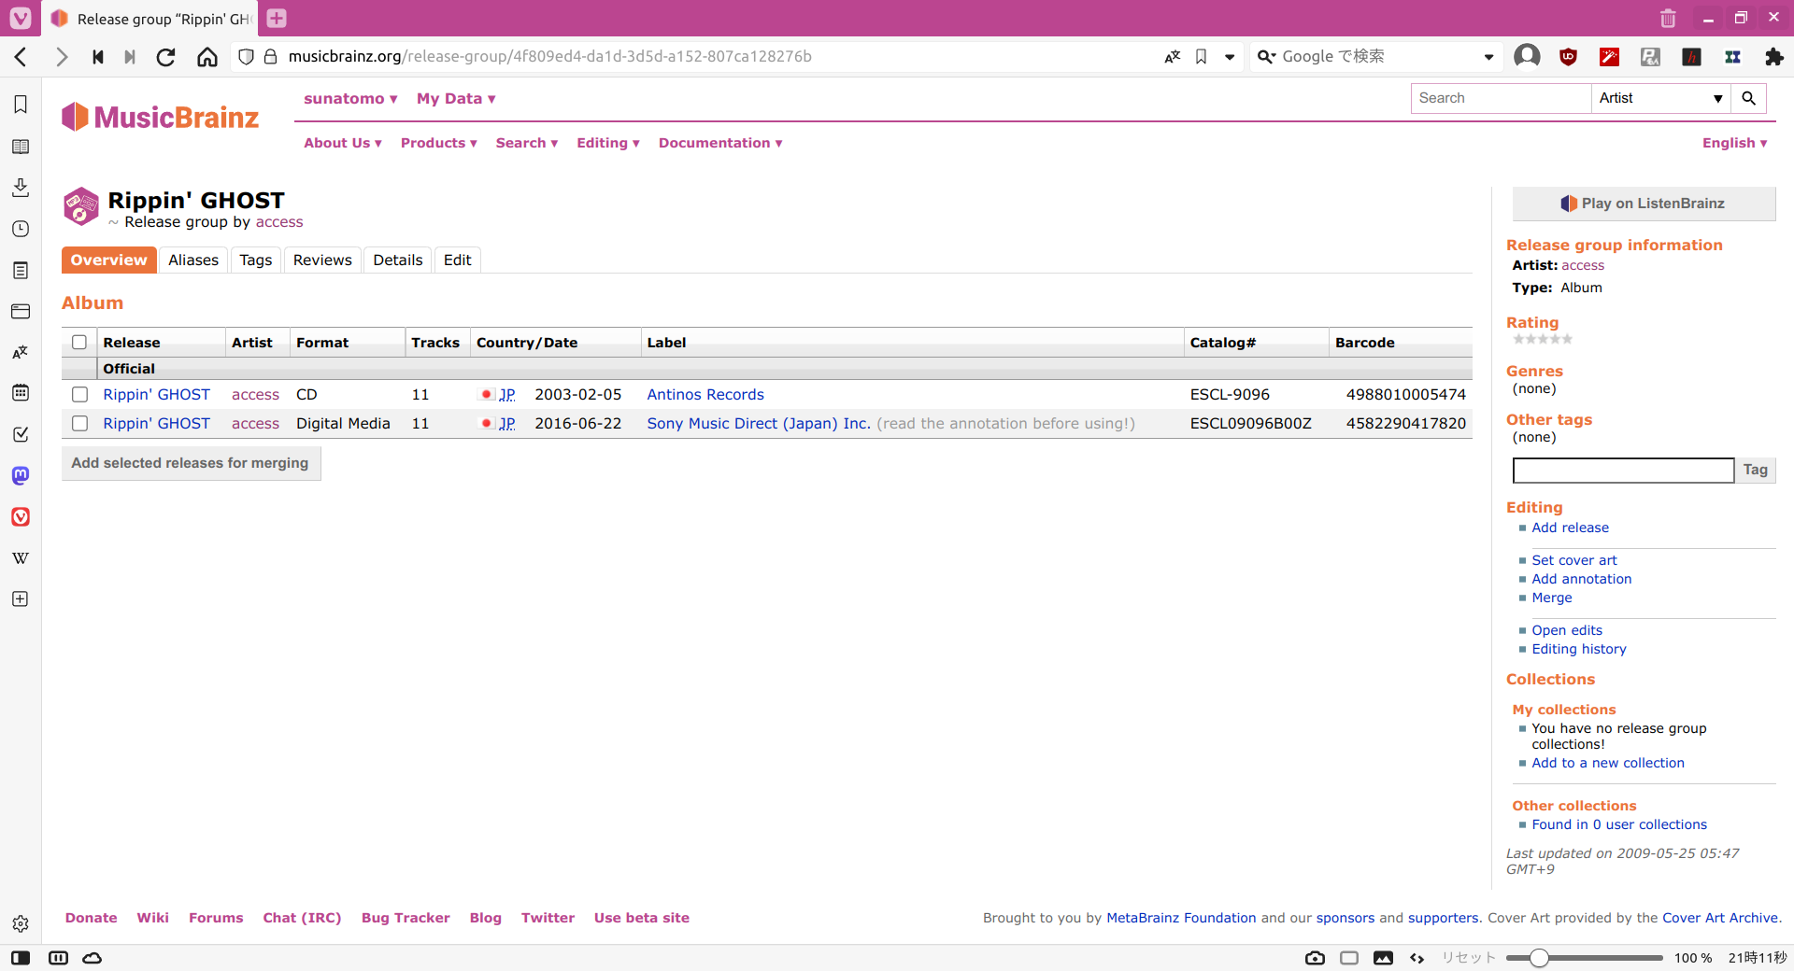The height and width of the screenshot is (971, 1794).
Task: Open search engine dropdown arrow
Action: pyautogui.click(x=1488, y=57)
